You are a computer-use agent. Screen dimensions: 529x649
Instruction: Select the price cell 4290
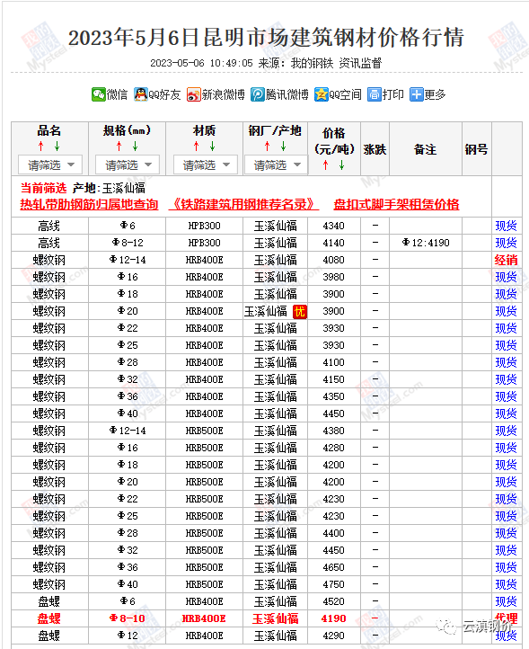coord(334,636)
